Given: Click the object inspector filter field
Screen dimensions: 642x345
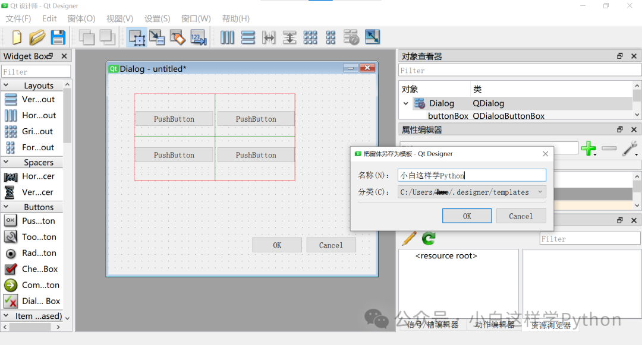Looking at the screenshot, I should [x=520, y=70].
